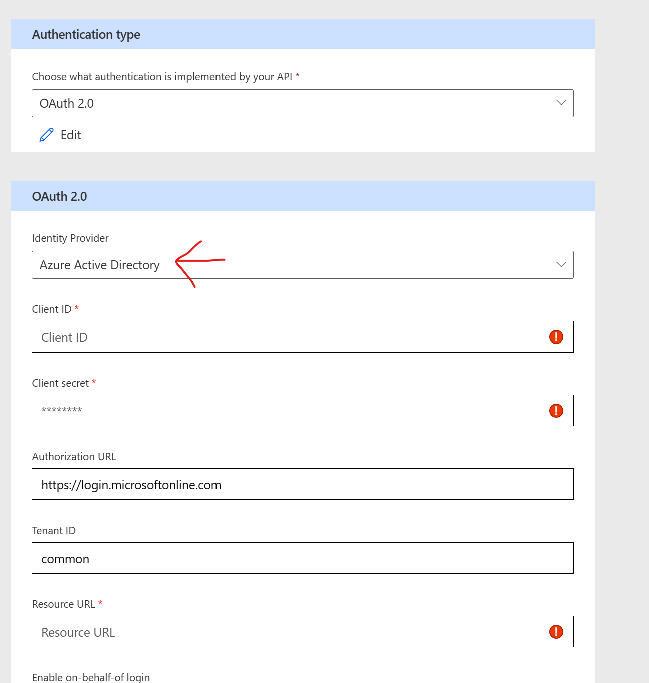The image size is (649, 683).
Task: Click inside the Client ID input field
Action: tap(251, 337)
